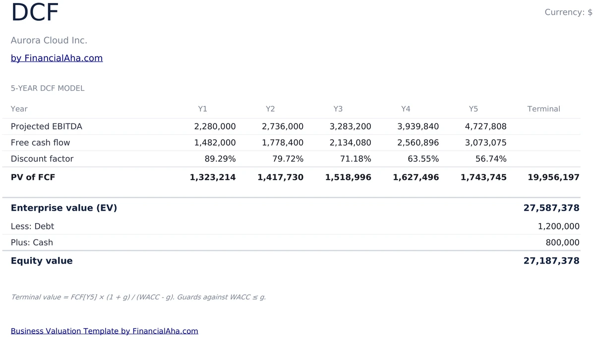Viewport: 595px width, 338px height.
Task: Select the Aurora Cloud Inc. company name
Action: tap(49, 40)
